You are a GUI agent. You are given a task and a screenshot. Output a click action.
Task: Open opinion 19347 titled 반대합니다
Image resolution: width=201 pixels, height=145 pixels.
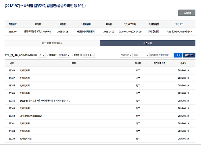click(x=25, y=78)
